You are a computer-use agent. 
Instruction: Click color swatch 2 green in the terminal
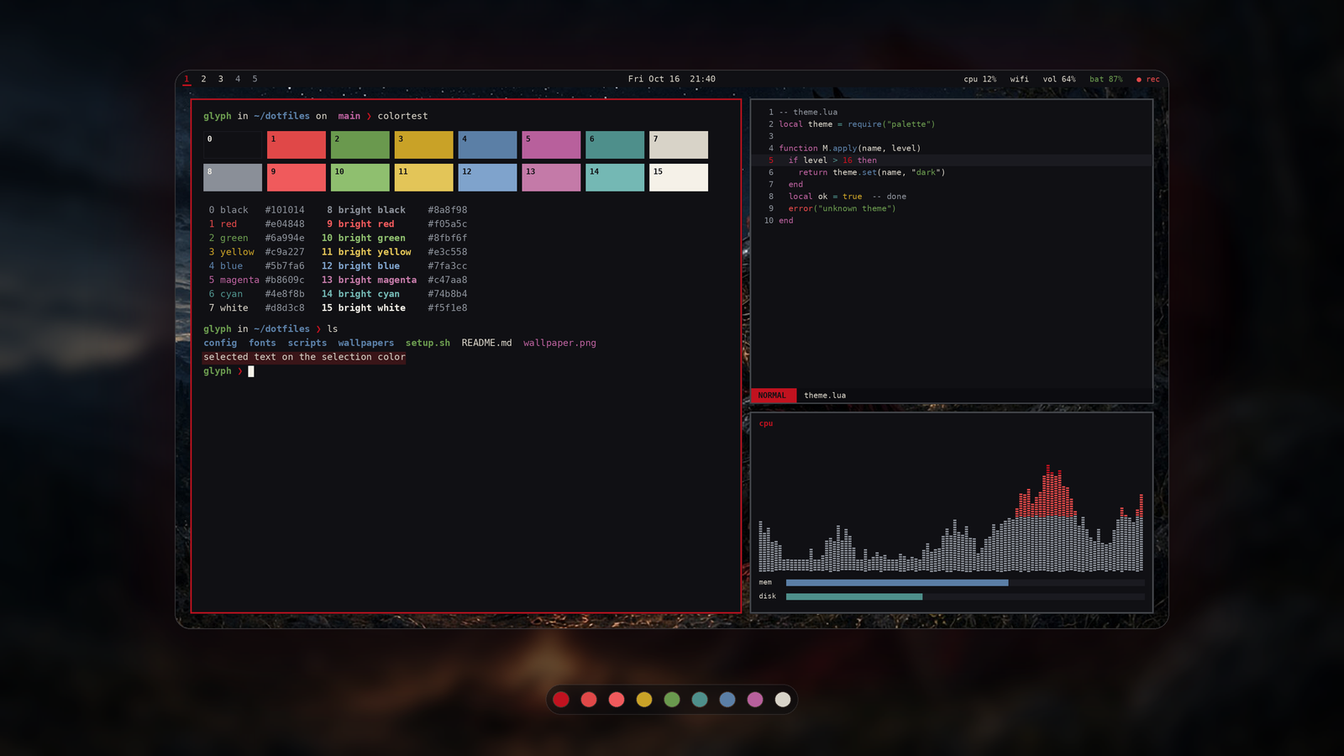point(360,144)
